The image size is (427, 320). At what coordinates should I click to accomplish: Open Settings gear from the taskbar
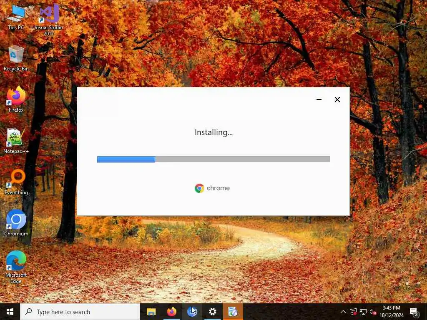pyautogui.click(x=212, y=312)
